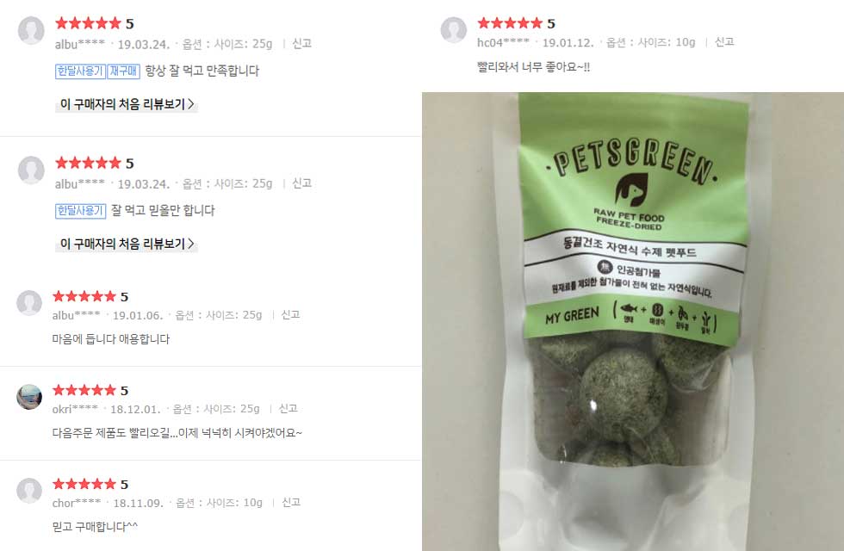Image resolution: width=844 pixels, height=551 pixels.
Task: Click chor**** reviewer's profile avatar
Action: 29,491
